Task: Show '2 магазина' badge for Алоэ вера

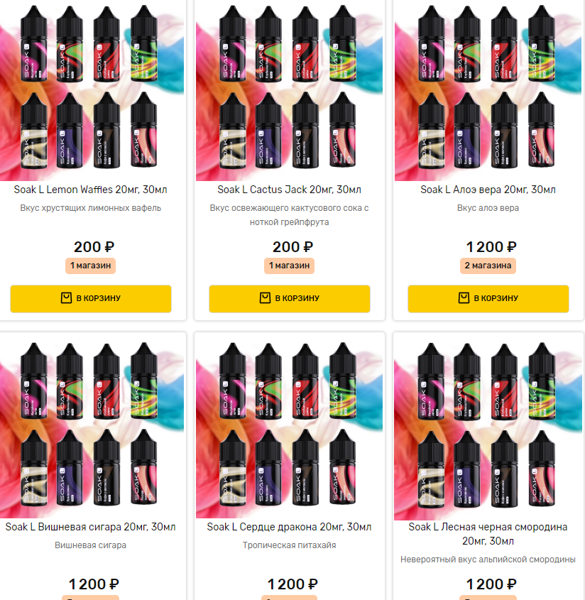Action: coord(488,266)
